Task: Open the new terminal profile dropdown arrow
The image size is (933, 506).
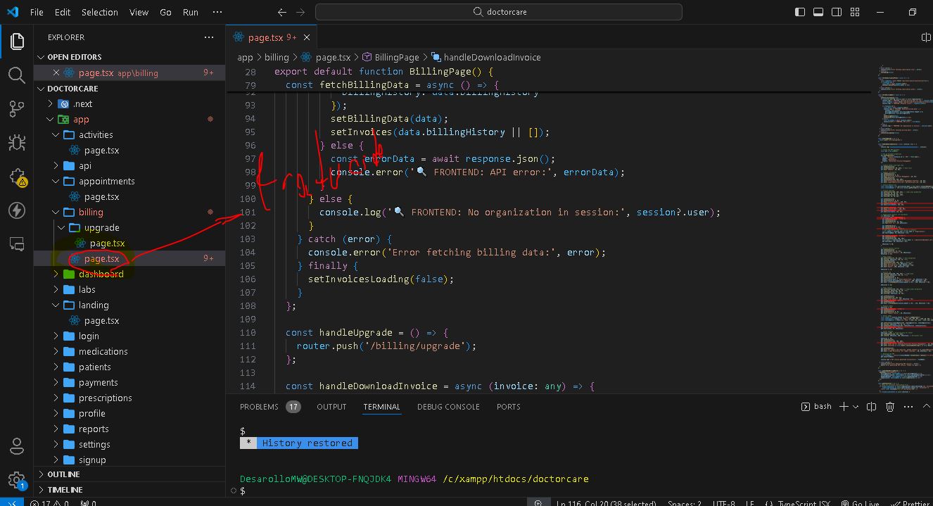Action: [x=856, y=407]
